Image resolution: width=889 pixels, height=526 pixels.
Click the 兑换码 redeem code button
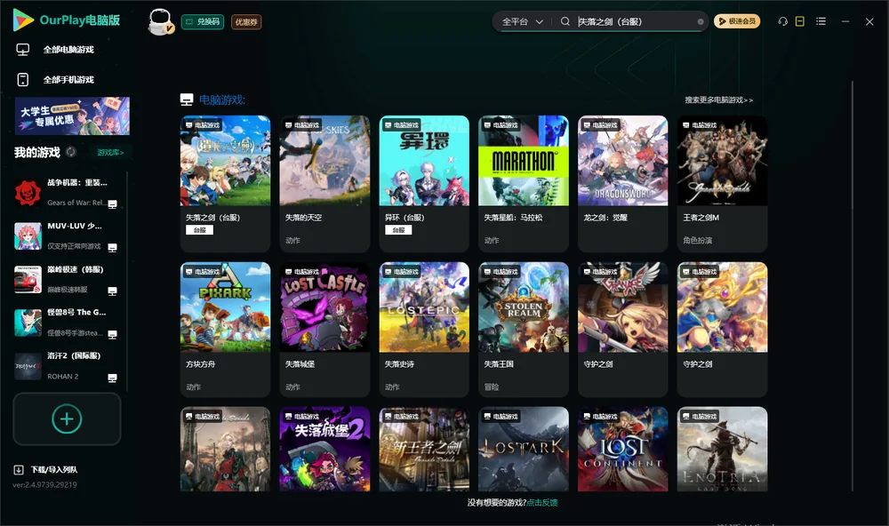[203, 21]
